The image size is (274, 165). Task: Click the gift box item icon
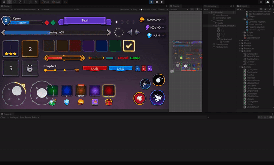pos(109,102)
